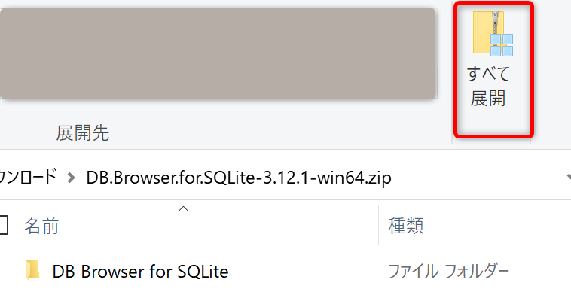
Task: Open the address bar history dropdown arrow
Action: (569, 177)
